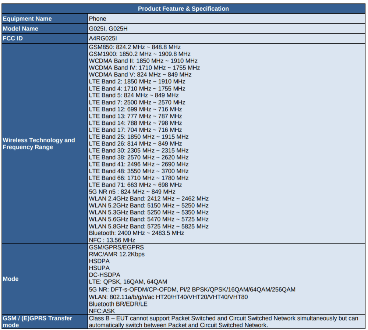This screenshot has height=330, width=368.
Task: Click the LTE Band 48 frequency entry
Action: (139, 171)
